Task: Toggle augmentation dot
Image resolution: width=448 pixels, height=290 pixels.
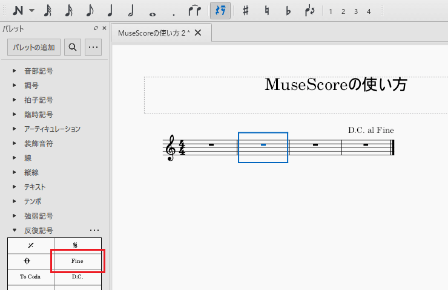Action: click(x=173, y=14)
